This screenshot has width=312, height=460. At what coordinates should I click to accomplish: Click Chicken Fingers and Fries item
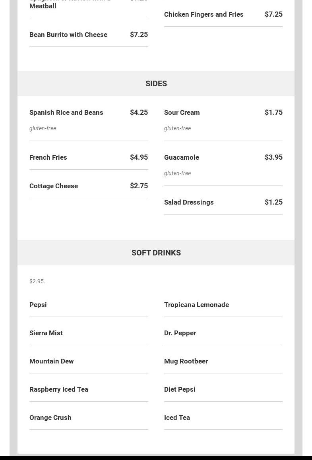pos(204,14)
